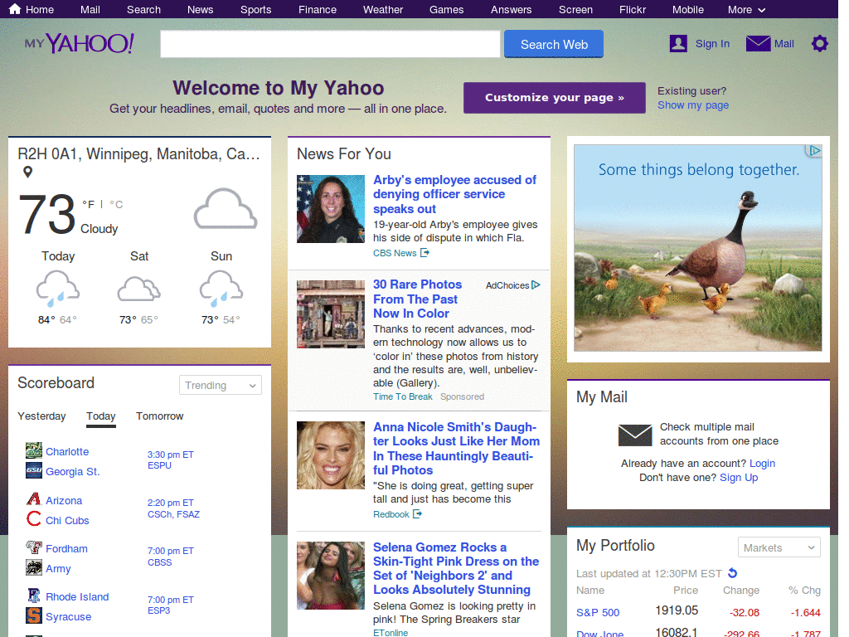Click the Home house icon in top bar
This screenshot has height=637, width=849.
click(15, 8)
